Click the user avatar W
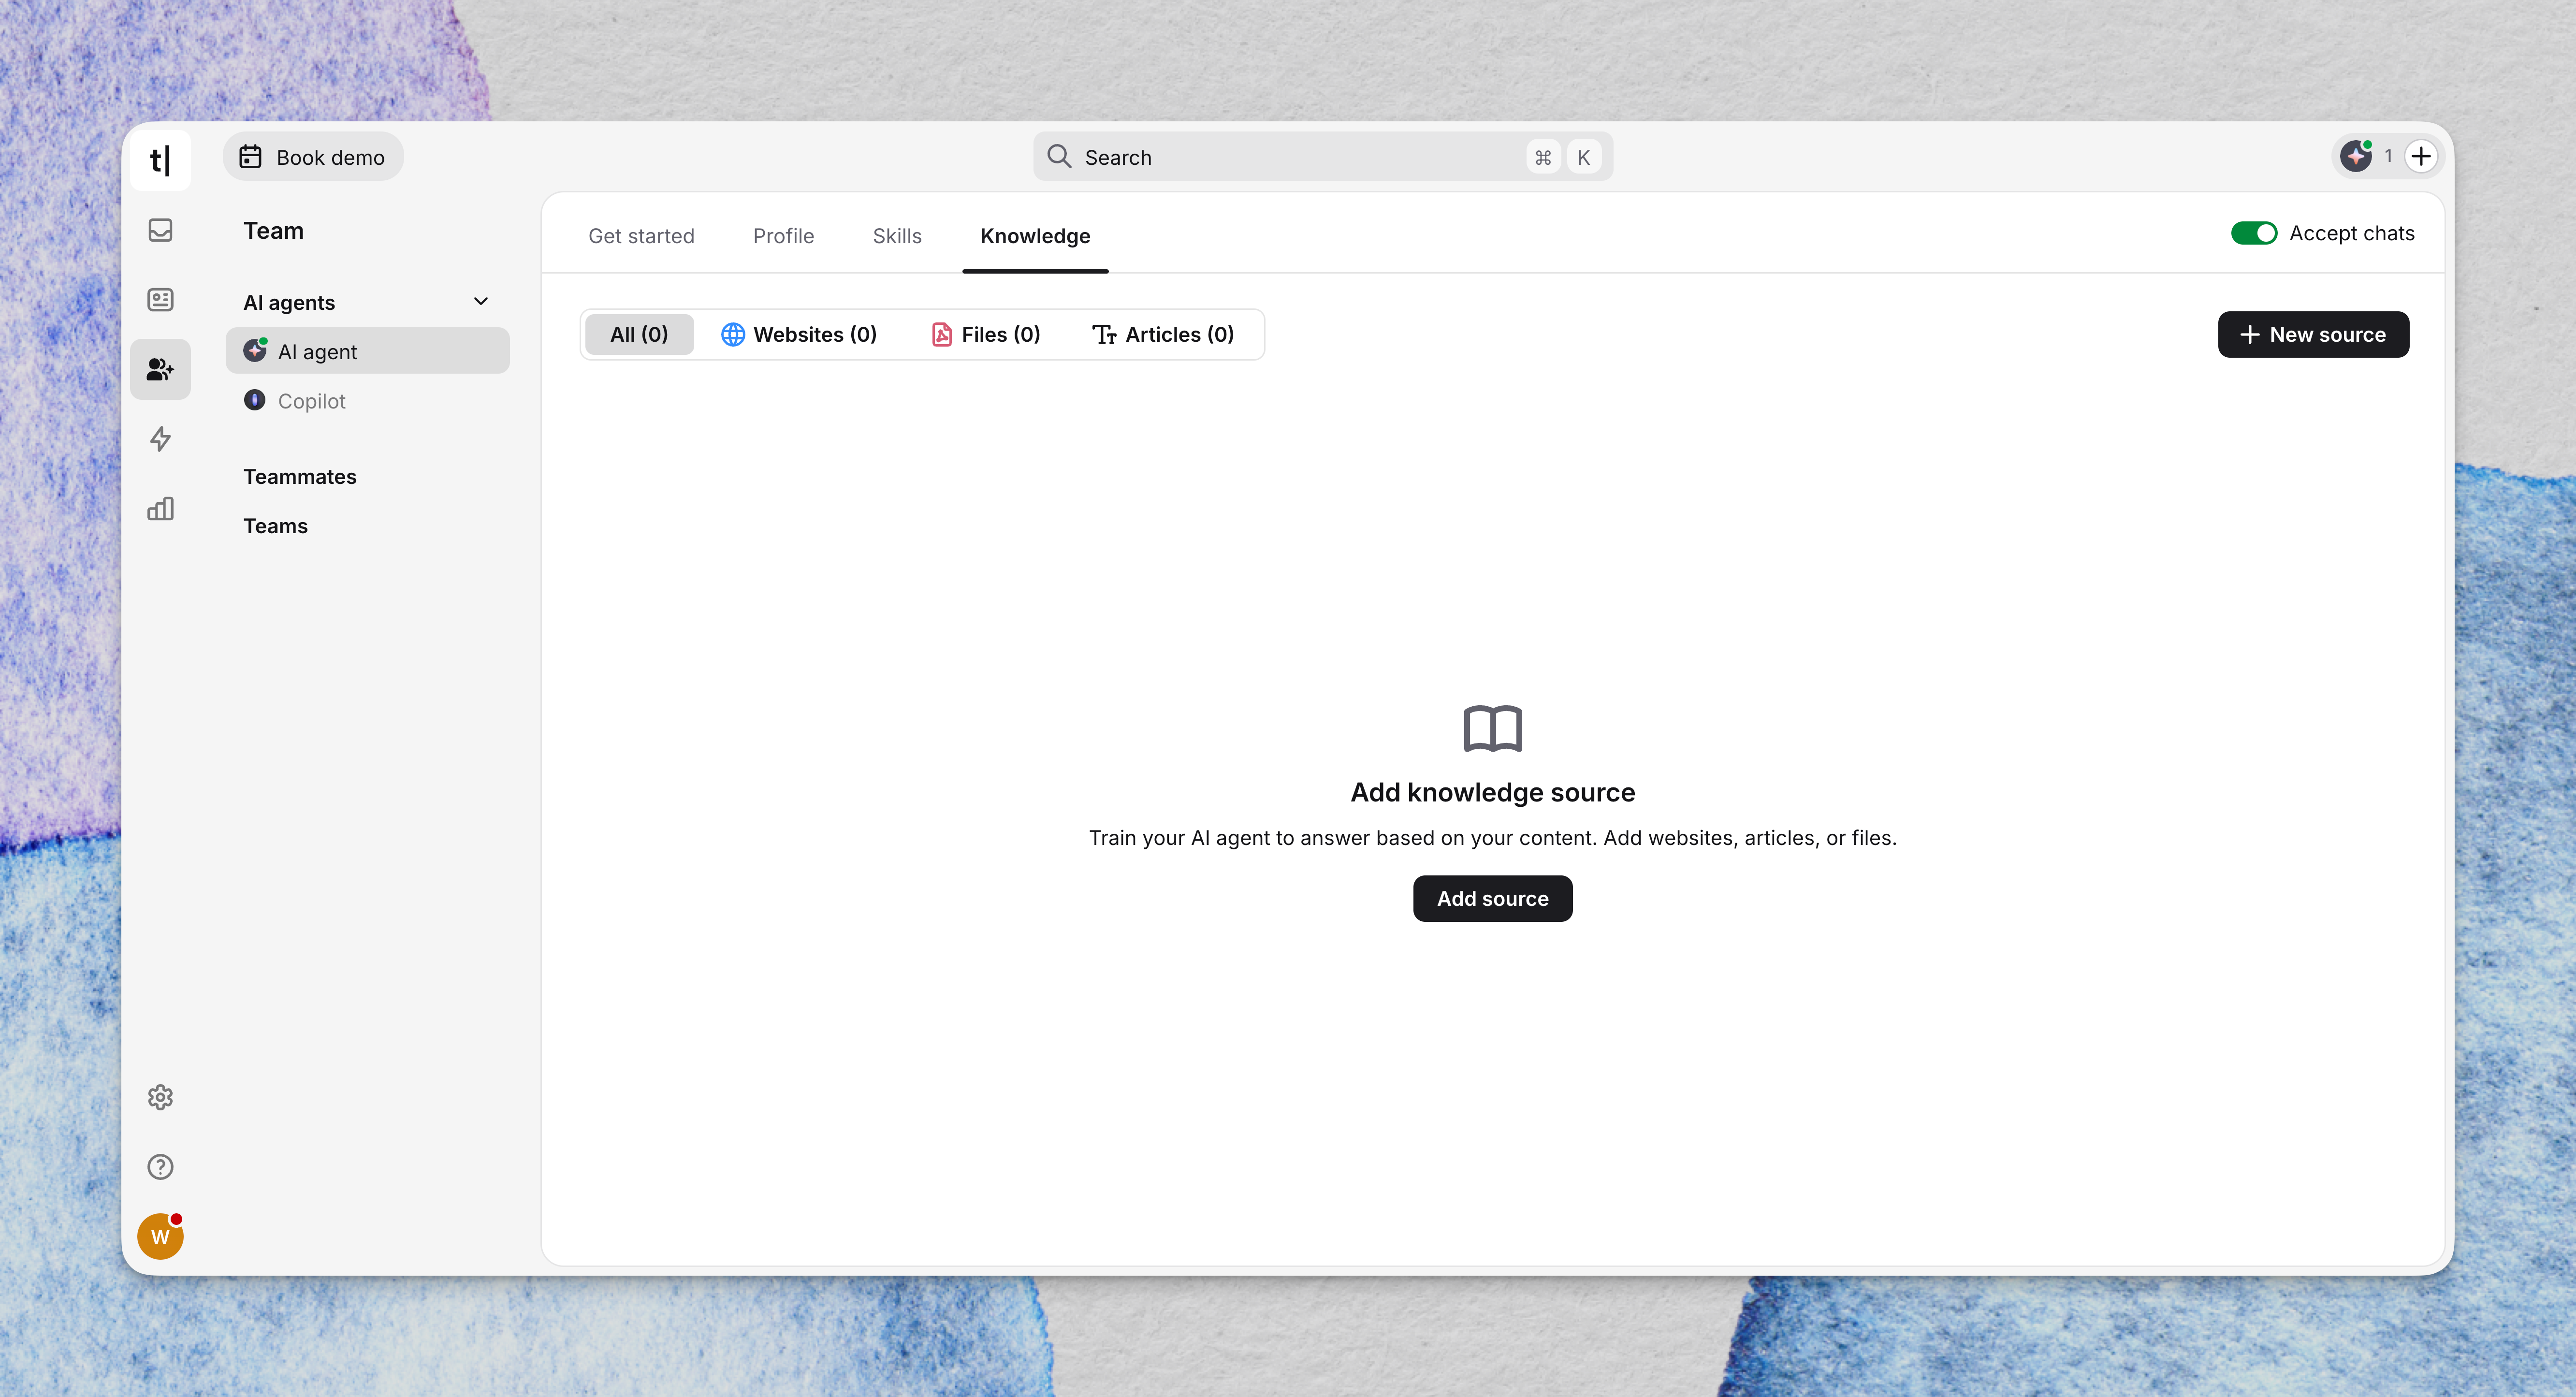 [x=160, y=1237]
